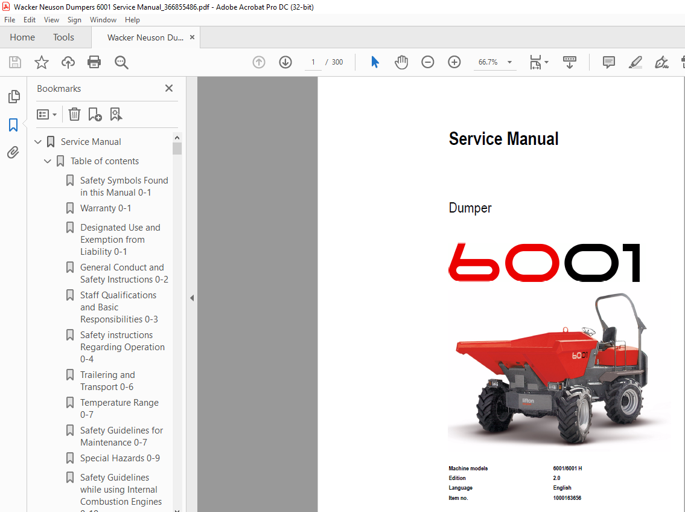Open Designated Use and Exemption bookmark
The image size is (685, 512).
(120, 240)
